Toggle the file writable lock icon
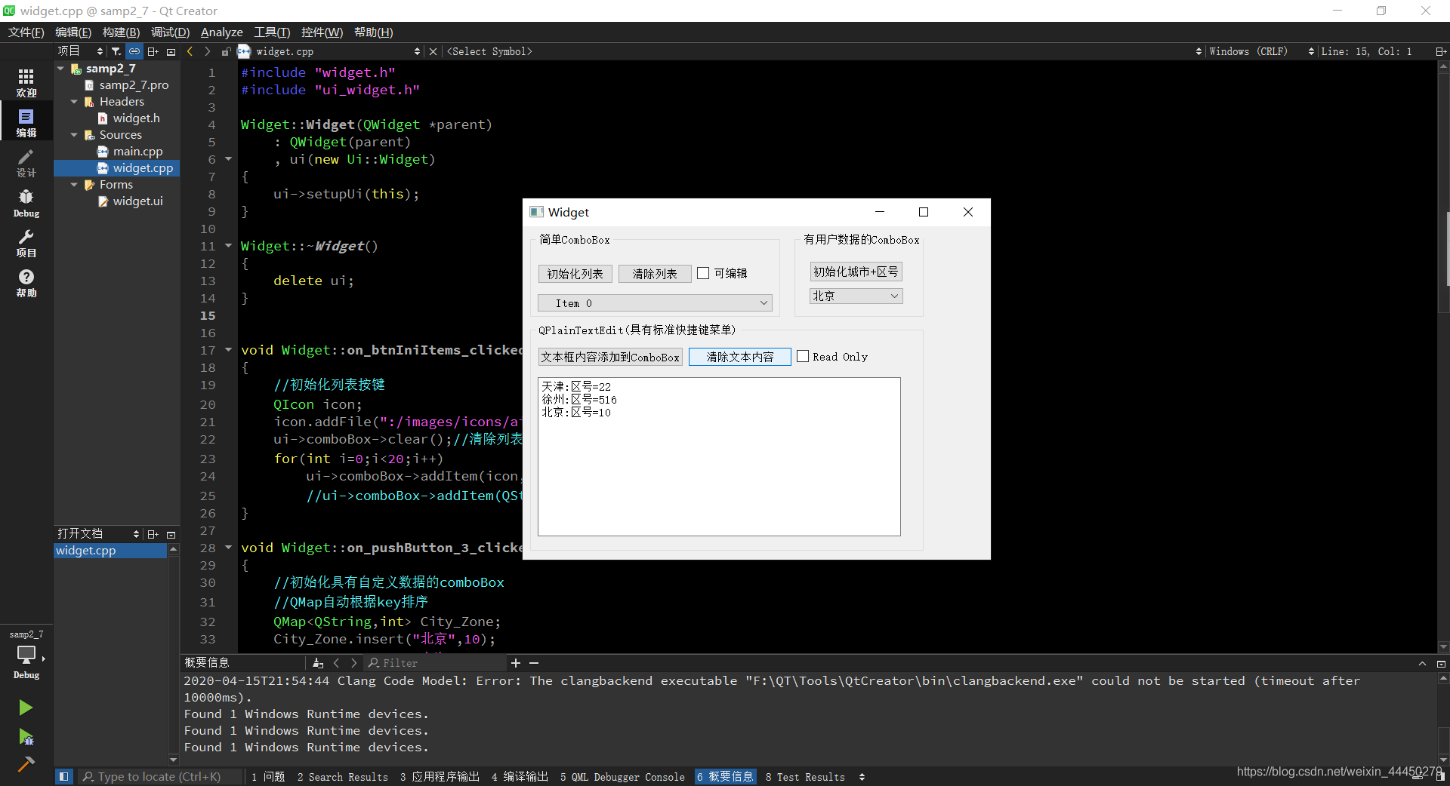The image size is (1450, 786). (226, 51)
